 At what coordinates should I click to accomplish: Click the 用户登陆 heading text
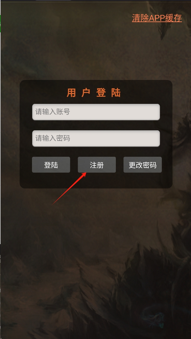(x=94, y=93)
